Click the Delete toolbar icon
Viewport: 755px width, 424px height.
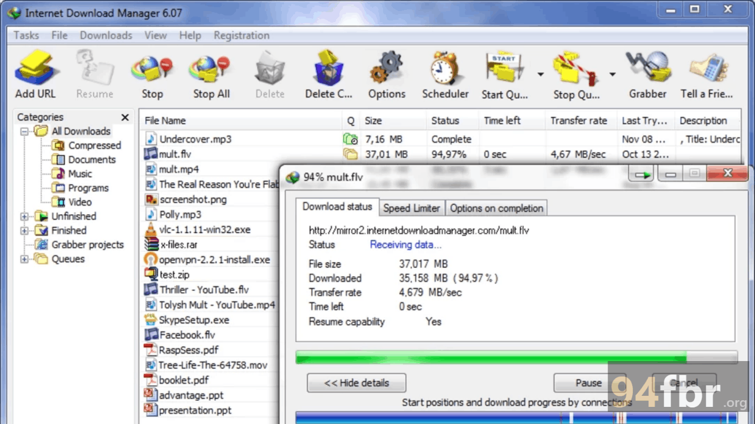(x=270, y=68)
